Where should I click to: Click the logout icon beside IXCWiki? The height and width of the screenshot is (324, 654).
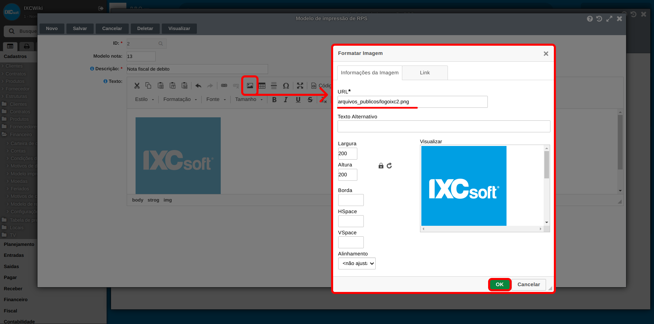coord(101,8)
